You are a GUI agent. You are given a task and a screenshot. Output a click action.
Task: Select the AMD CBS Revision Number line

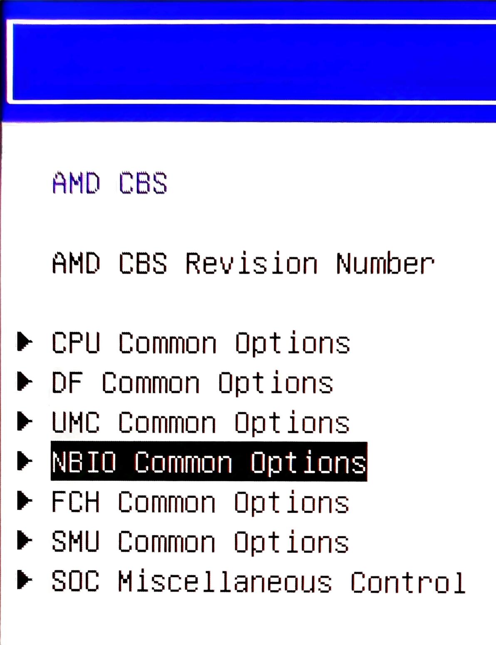[x=243, y=263]
